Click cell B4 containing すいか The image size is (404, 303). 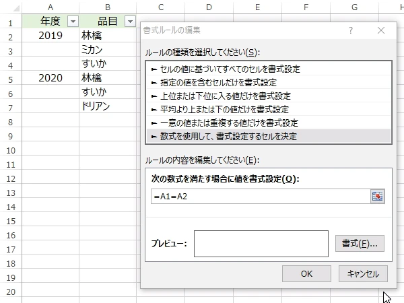tap(108, 64)
